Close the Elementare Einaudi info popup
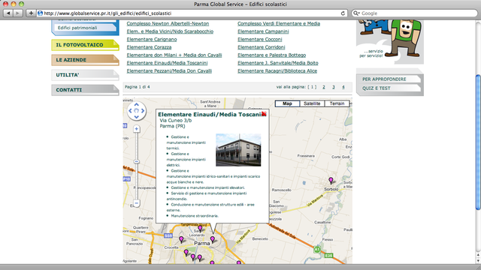This screenshot has height=270, width=481. (264, 113)
